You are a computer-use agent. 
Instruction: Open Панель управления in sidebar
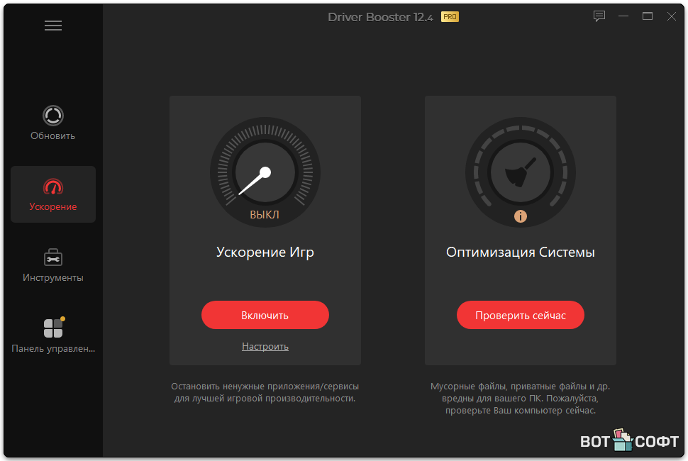point(53,335)
